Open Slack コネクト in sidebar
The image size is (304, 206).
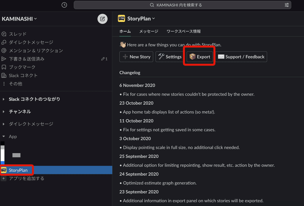coord(23,75)
